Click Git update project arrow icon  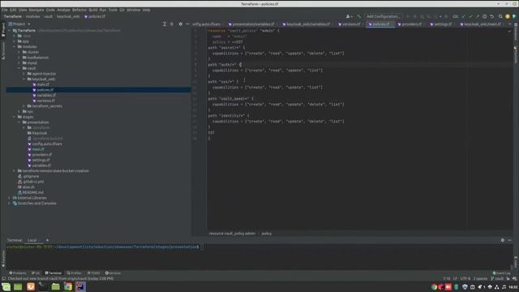[463, 16]
